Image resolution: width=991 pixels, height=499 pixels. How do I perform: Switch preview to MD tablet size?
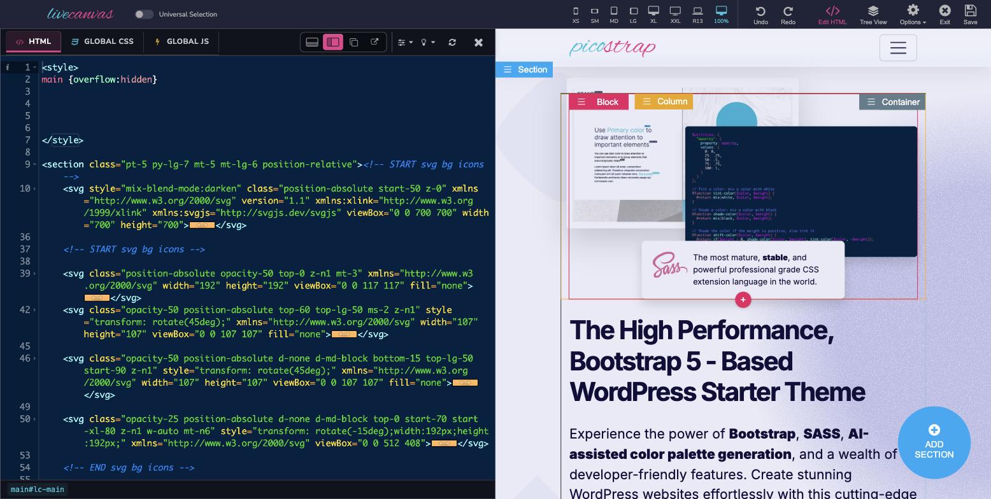[614, 15]
